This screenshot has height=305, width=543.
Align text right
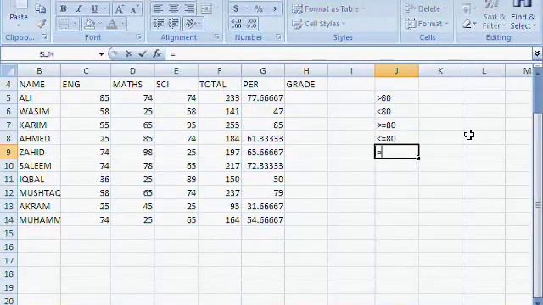(189, 8)
